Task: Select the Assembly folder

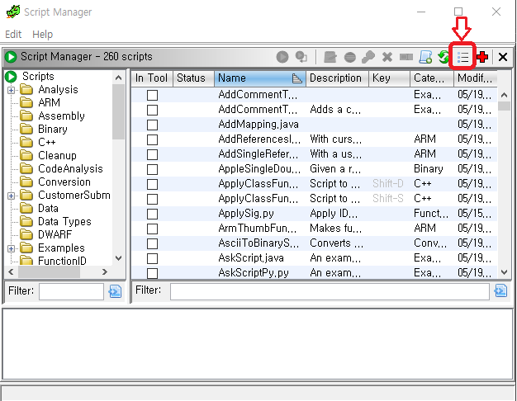Action: [x=61, y=116]
